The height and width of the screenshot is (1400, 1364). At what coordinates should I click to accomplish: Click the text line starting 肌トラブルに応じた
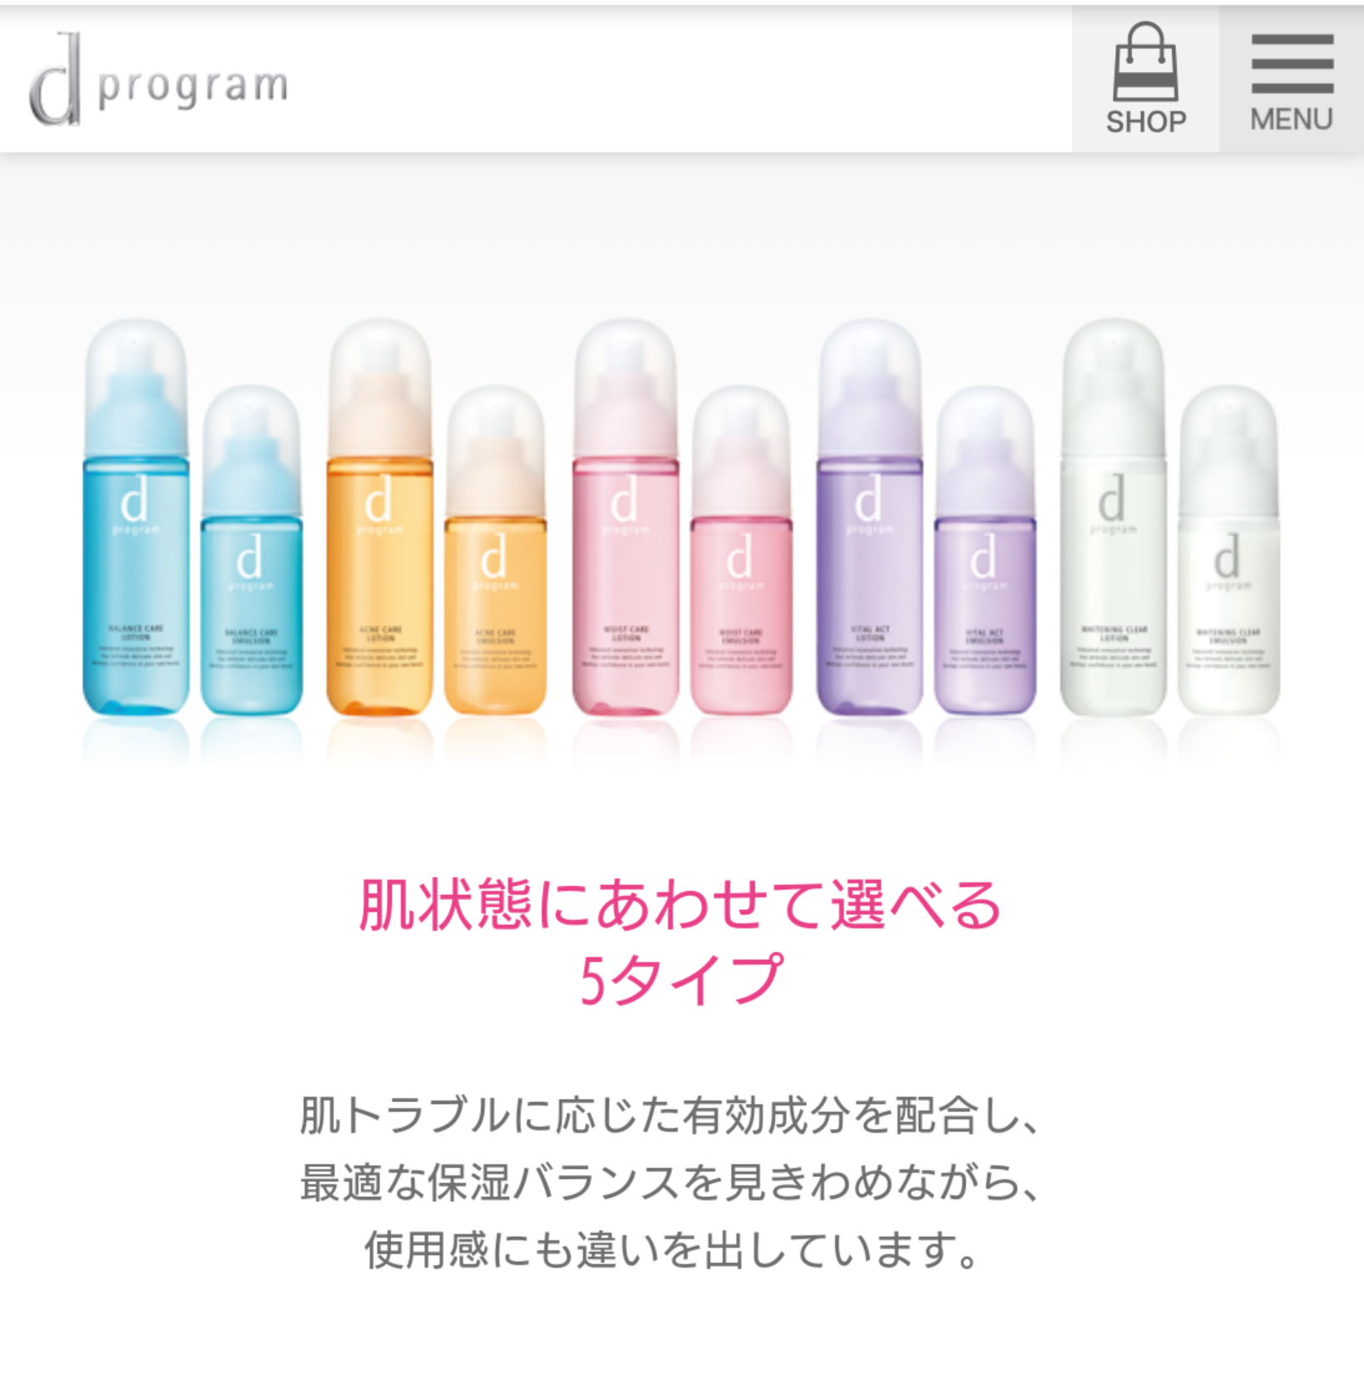670,1115
